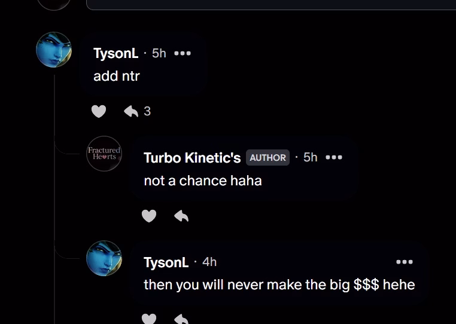This screenshot has height=324, width=456.
Task: Show the 3 replies count
Action: 147,111
